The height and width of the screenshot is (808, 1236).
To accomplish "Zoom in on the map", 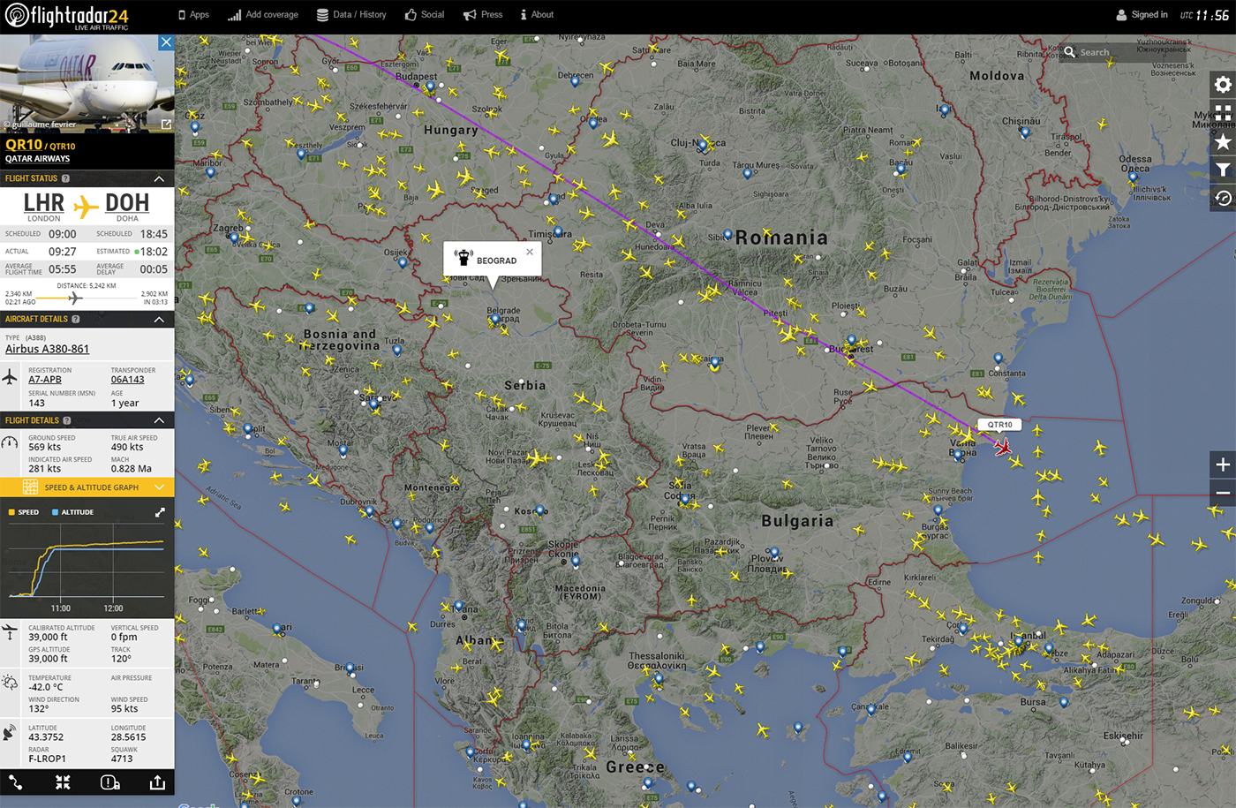I will click(x=1223, y=464).
